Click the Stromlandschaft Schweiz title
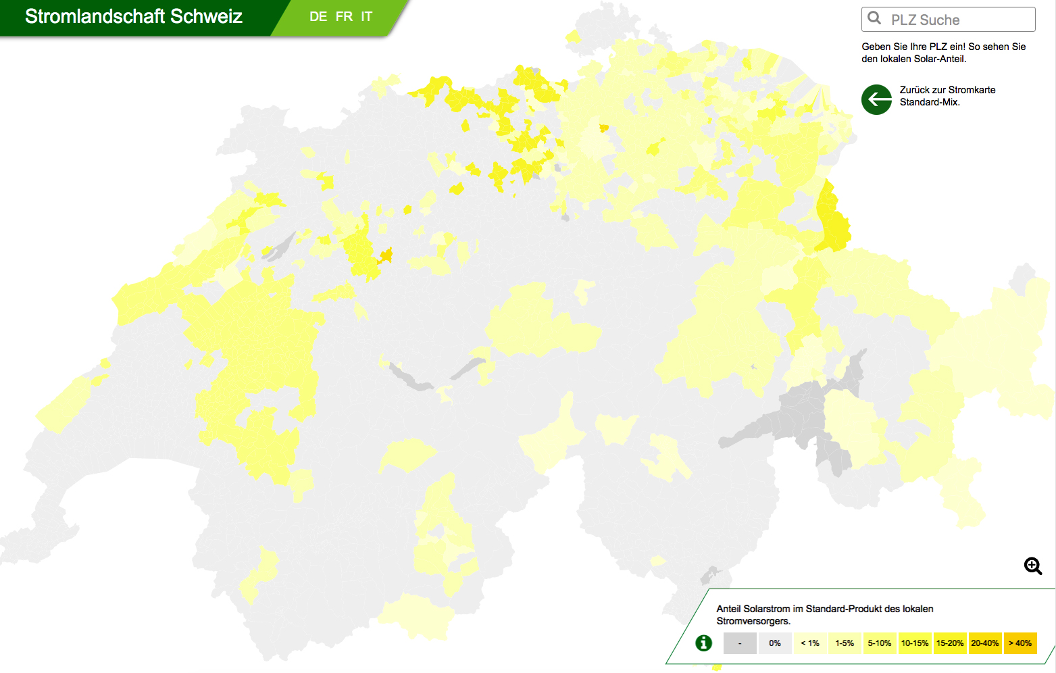The height and width of the screenshot is (673, 1056). (134, 17)
